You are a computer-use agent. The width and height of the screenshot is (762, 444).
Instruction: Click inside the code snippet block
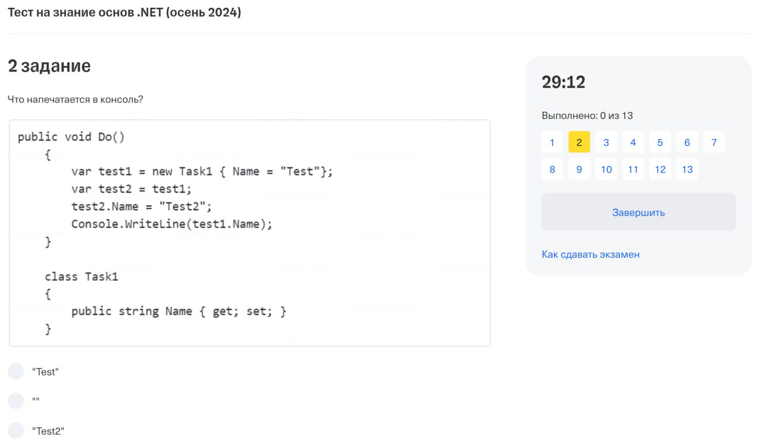(249, 233)
